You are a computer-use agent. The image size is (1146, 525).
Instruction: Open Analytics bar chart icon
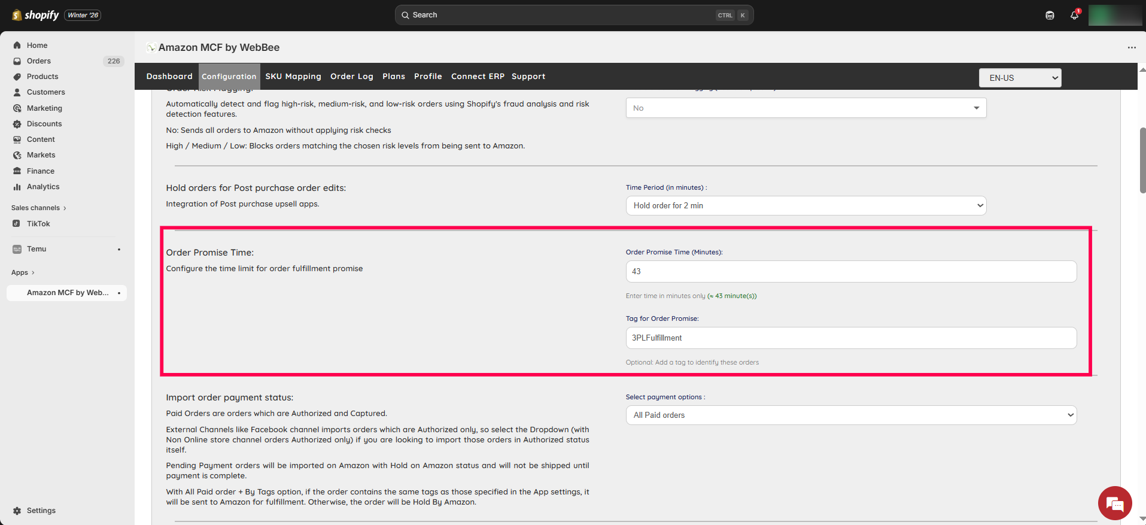[x=17, y=187]
